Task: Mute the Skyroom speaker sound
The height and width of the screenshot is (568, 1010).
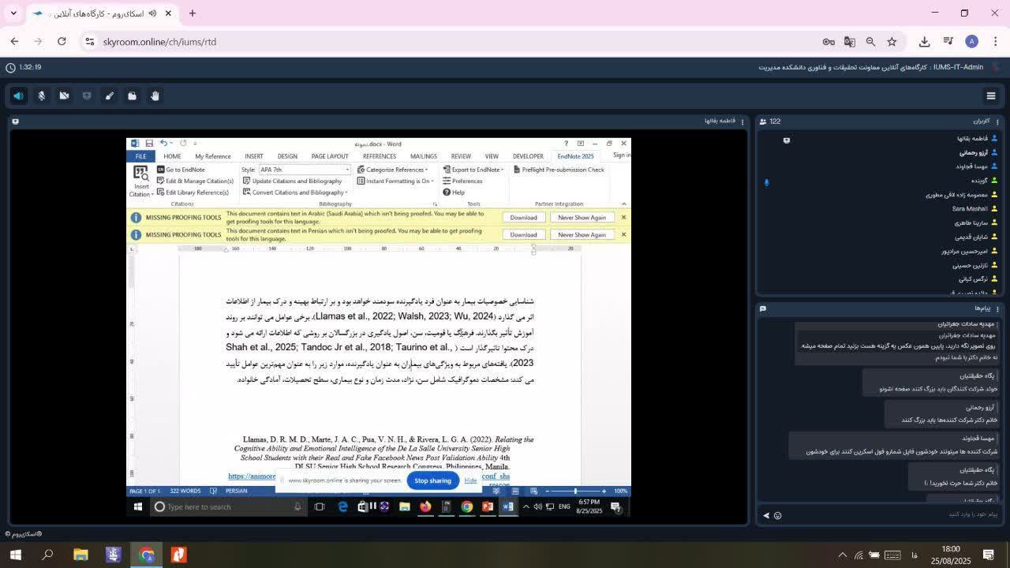Action: (18, 95)
